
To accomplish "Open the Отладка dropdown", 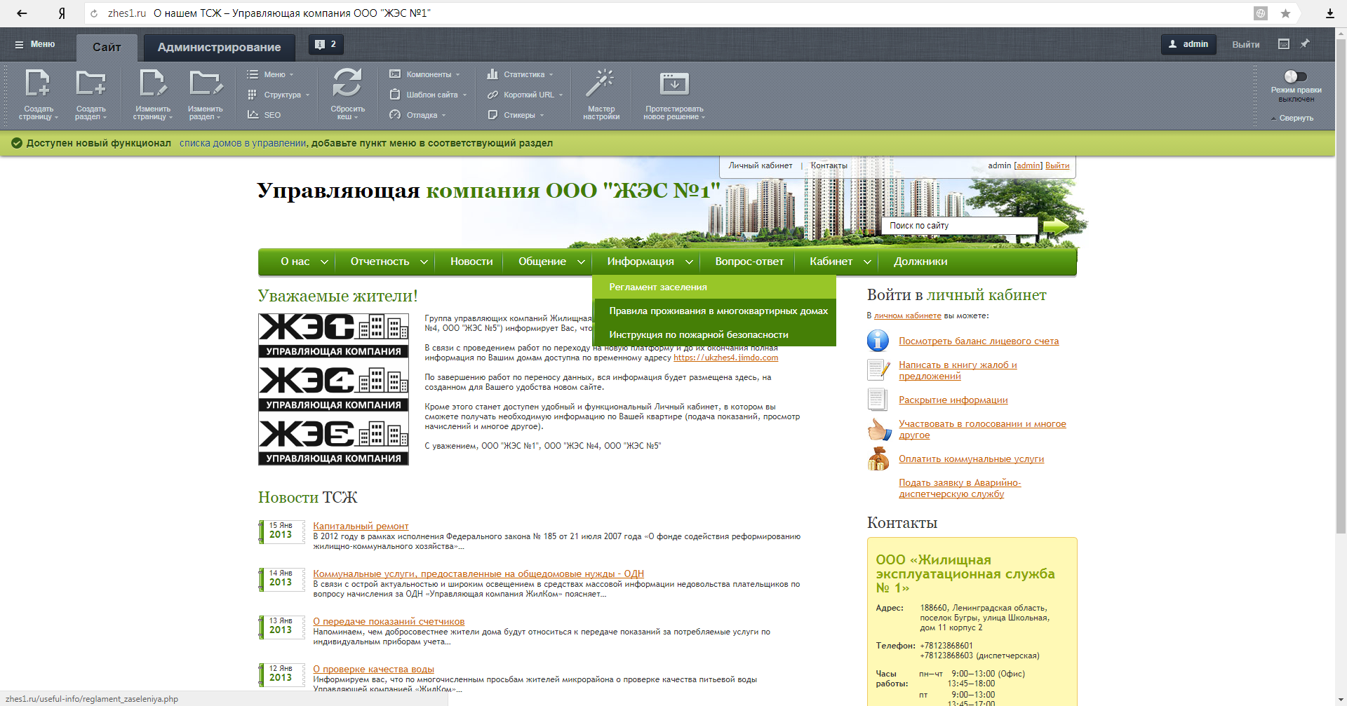I will (x=417, y=115).
